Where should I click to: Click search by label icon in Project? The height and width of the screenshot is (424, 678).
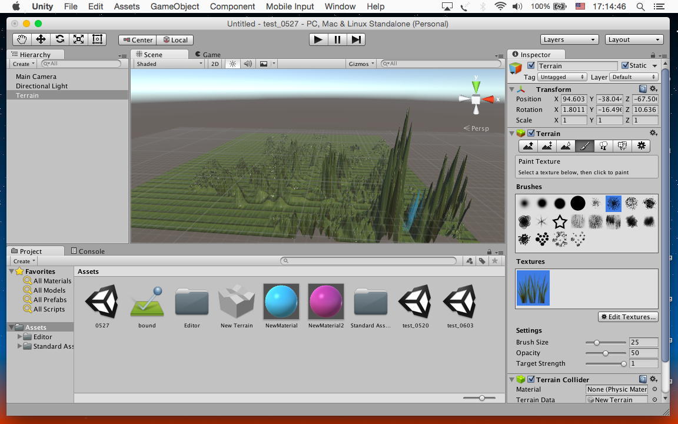click(x=482, y=261)
